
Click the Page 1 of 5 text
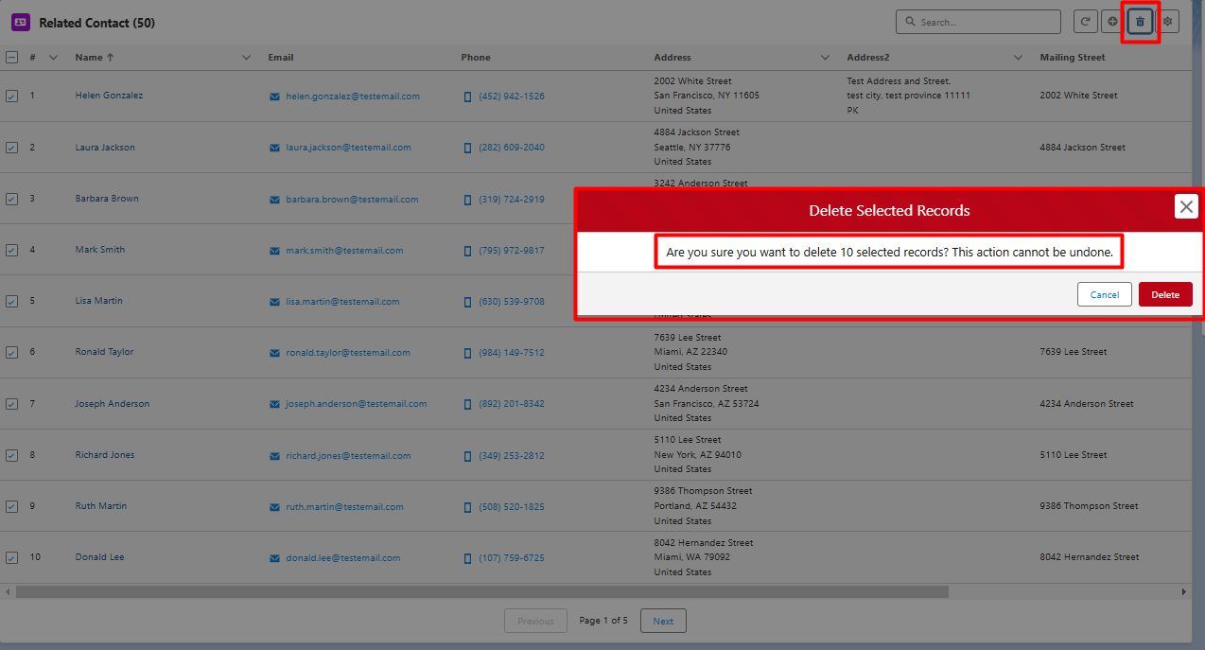click(603, 621)
